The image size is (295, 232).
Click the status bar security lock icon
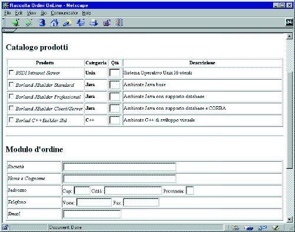click(5, 228)
